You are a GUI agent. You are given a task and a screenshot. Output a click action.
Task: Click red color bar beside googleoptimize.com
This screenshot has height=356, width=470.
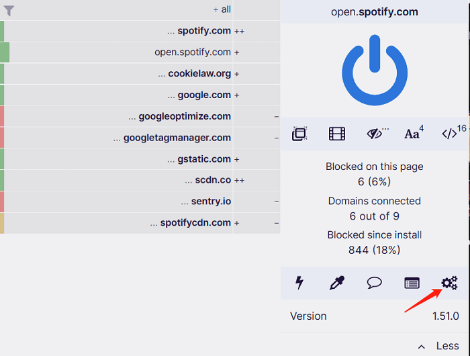(2, 116)
